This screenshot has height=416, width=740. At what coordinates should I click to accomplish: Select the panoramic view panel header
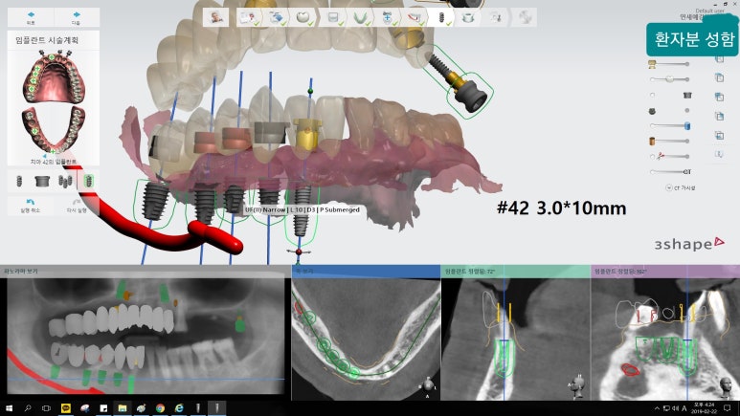(144, 271)
